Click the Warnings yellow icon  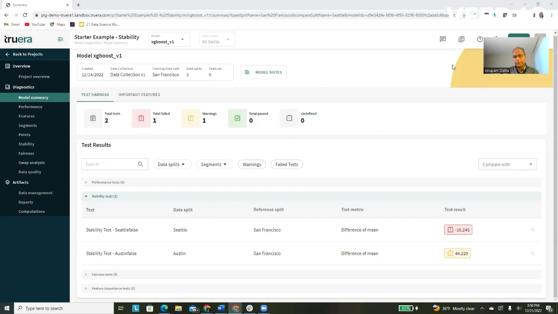coord(191,118)
